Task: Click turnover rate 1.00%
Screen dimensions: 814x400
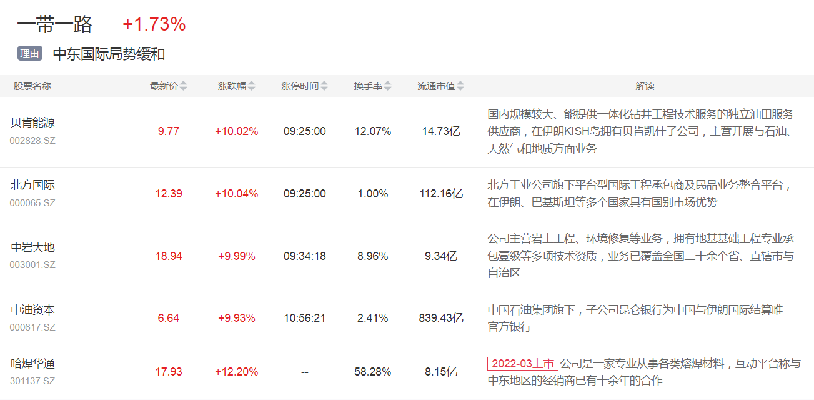Action: pos(373,194)
